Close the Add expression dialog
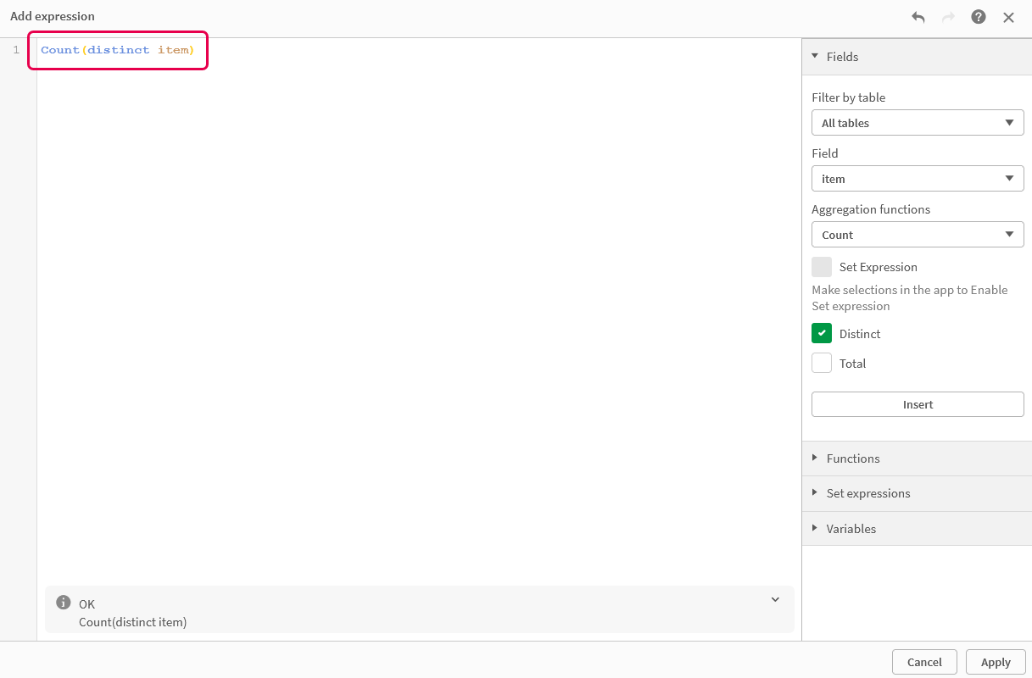Image resolution: width=1032 pixels, height=678 pixels. click(1008, 16)
